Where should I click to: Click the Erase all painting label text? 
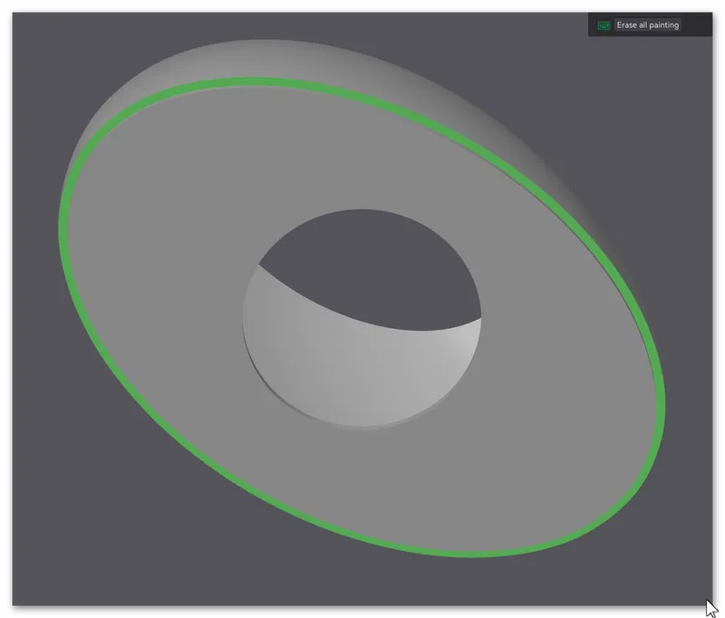coord(647,25)
